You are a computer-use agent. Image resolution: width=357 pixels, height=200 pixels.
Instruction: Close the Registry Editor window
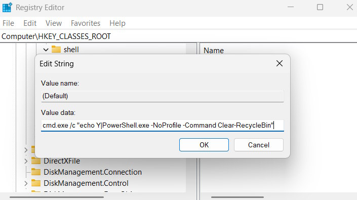[350, 7]
